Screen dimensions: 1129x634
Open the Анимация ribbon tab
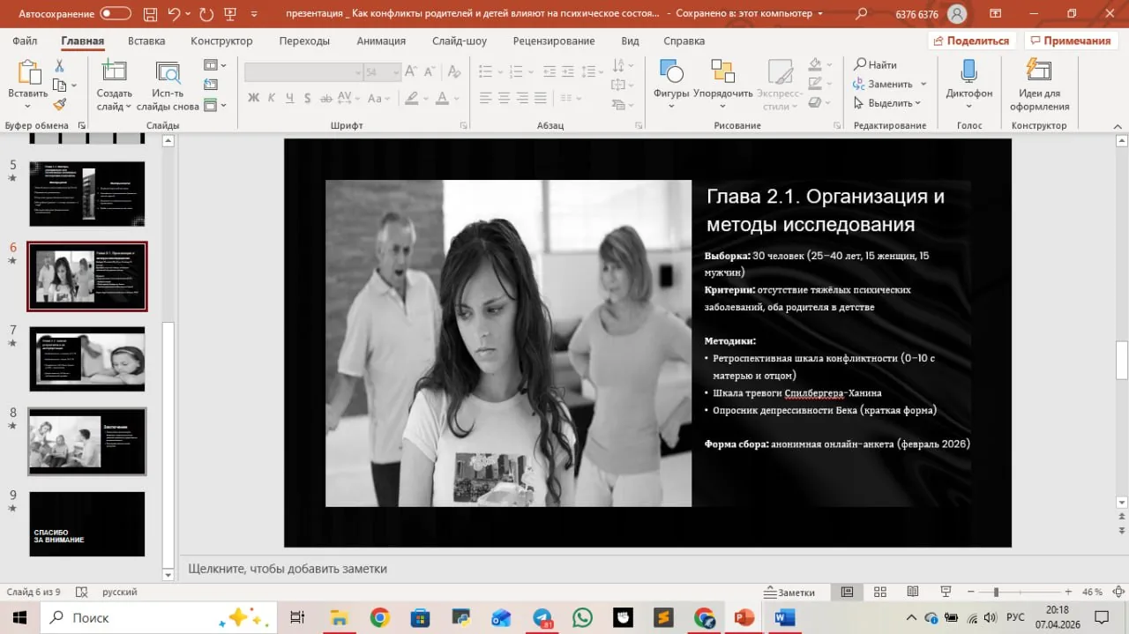(x=381, y=41)
